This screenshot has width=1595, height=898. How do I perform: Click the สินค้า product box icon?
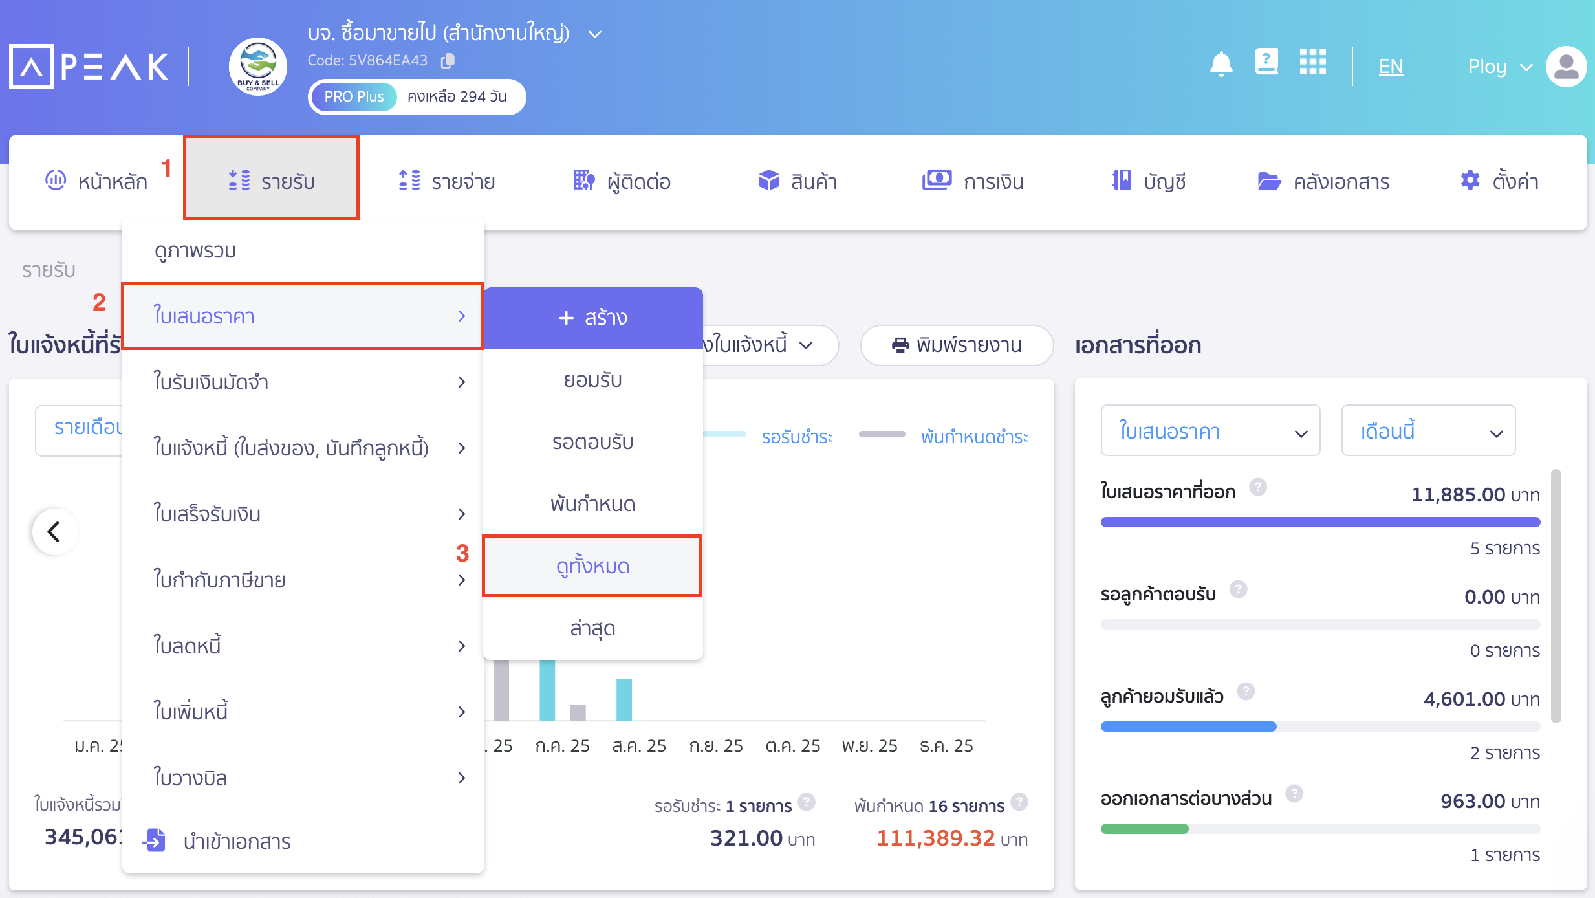[x=768, y=181]
